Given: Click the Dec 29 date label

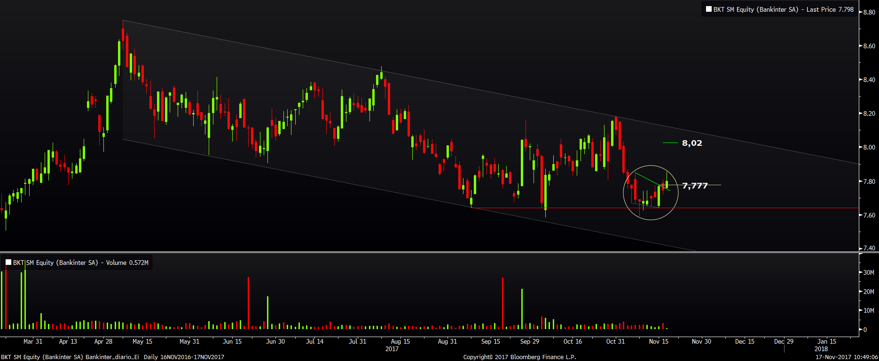Looking at the screenshot, I should pos(784,341).
